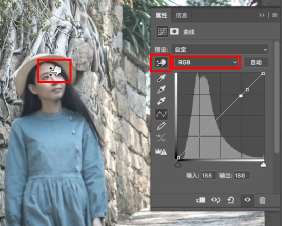Select edit points curve mode
Screen dimensions: 282x226
[x=162, y=114]
